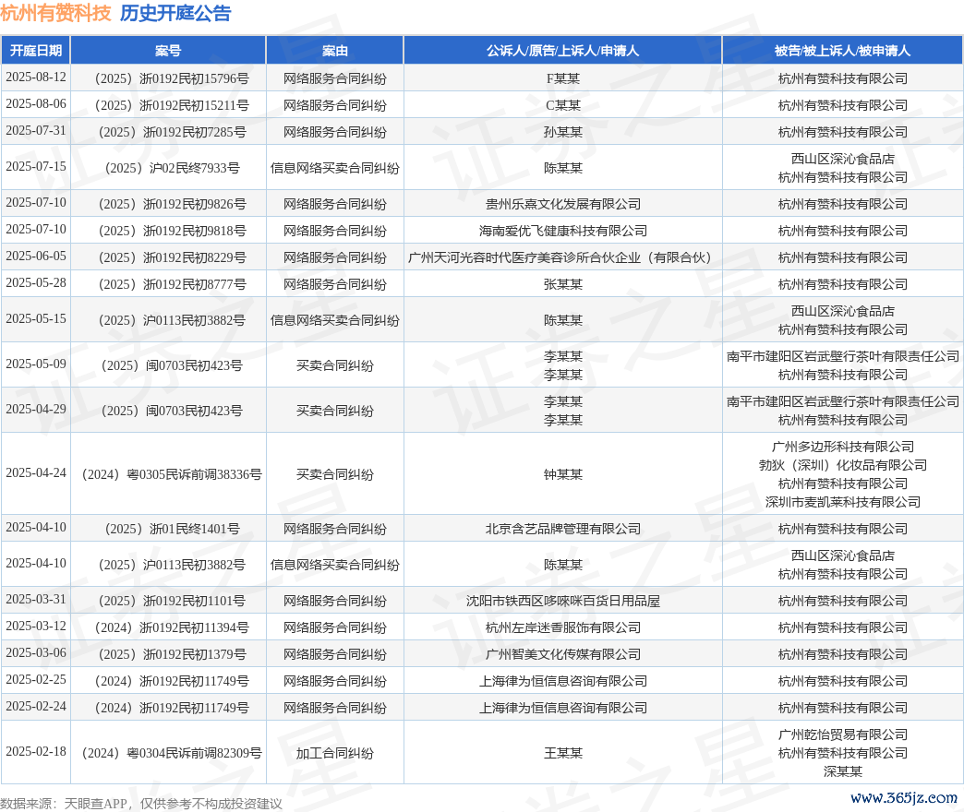Select plaintiff 沈阳市铁西区哆咪咪百货日用品屋

pos(562,601)
